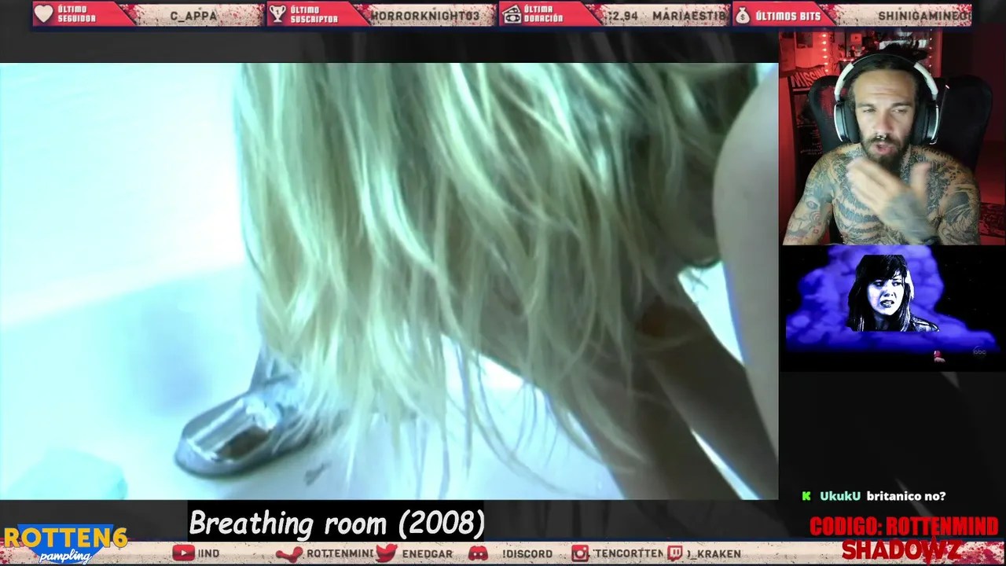The image size is (1006, 566).
Task: Click the green K badge beside UkukU
Action: [x=806, y=496]
